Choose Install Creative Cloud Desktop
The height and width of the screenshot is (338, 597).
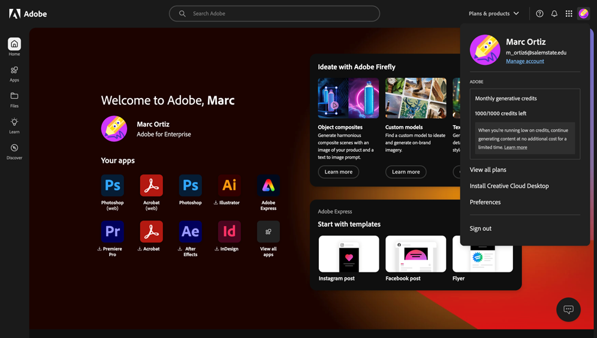(509, 186)
